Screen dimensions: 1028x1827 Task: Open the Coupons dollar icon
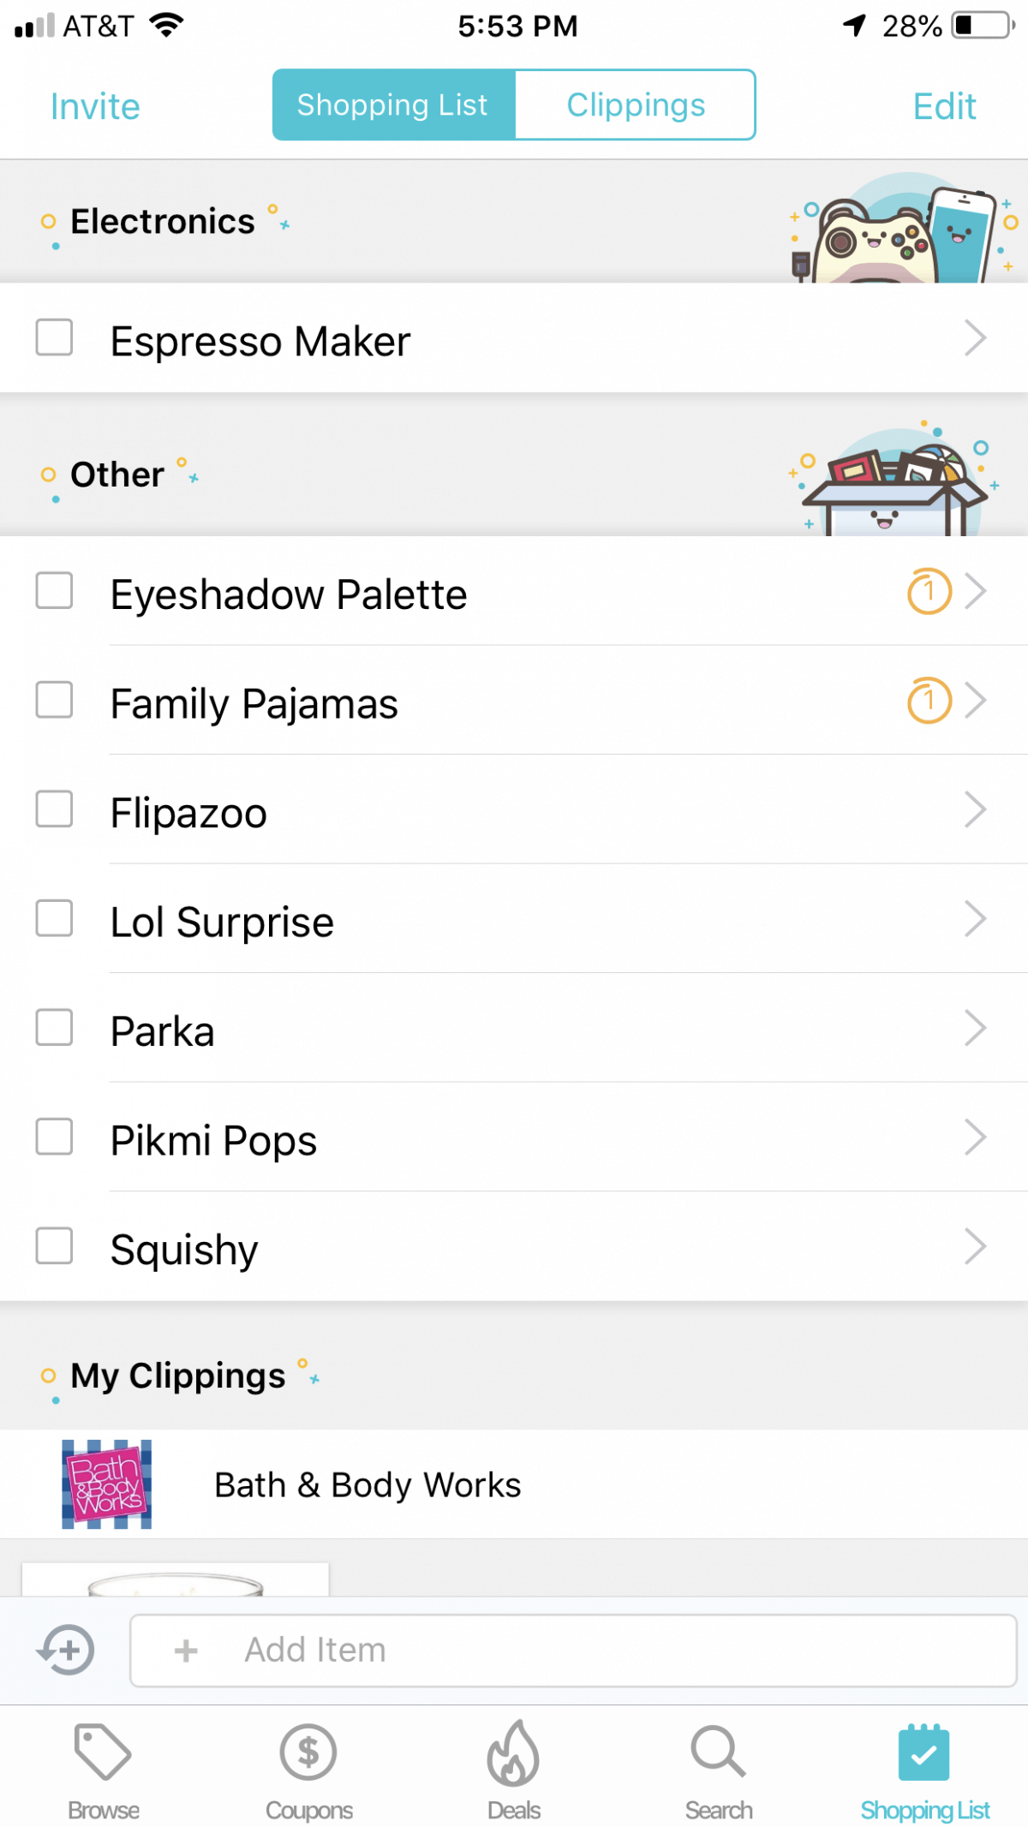[x=308, y=1752]
